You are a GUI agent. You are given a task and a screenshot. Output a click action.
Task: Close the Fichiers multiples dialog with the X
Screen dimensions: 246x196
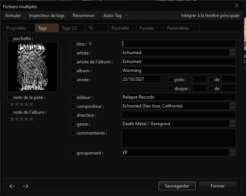pos(237,6)
